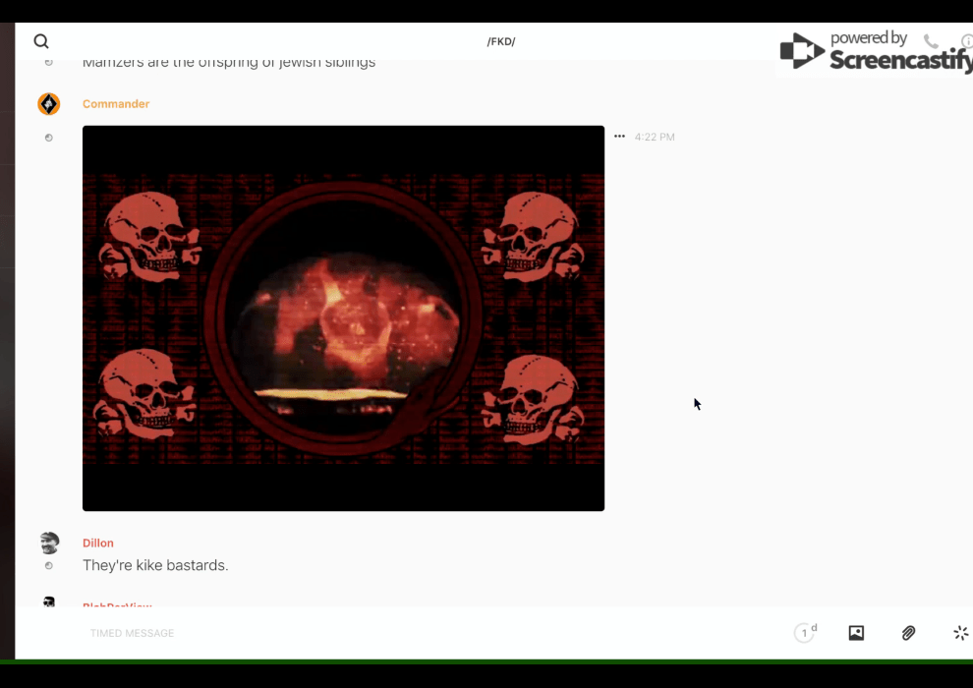This screenshot has width=973, height=688.
Task: Click the partially visible avatar below Dillon
Action: [49, 601]
